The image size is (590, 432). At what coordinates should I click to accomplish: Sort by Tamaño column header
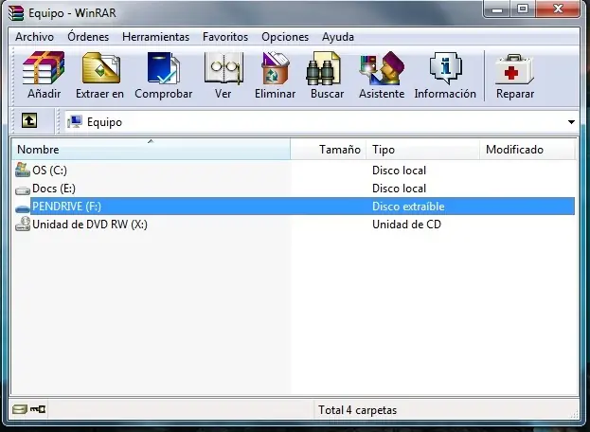pyautogui.click(x=328, y=149)
